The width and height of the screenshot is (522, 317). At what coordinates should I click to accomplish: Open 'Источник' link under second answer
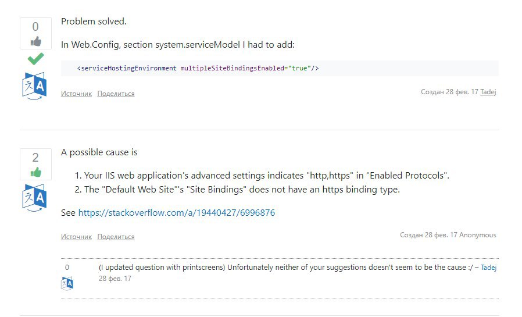point(76,237)
